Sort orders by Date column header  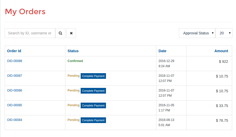162,51
